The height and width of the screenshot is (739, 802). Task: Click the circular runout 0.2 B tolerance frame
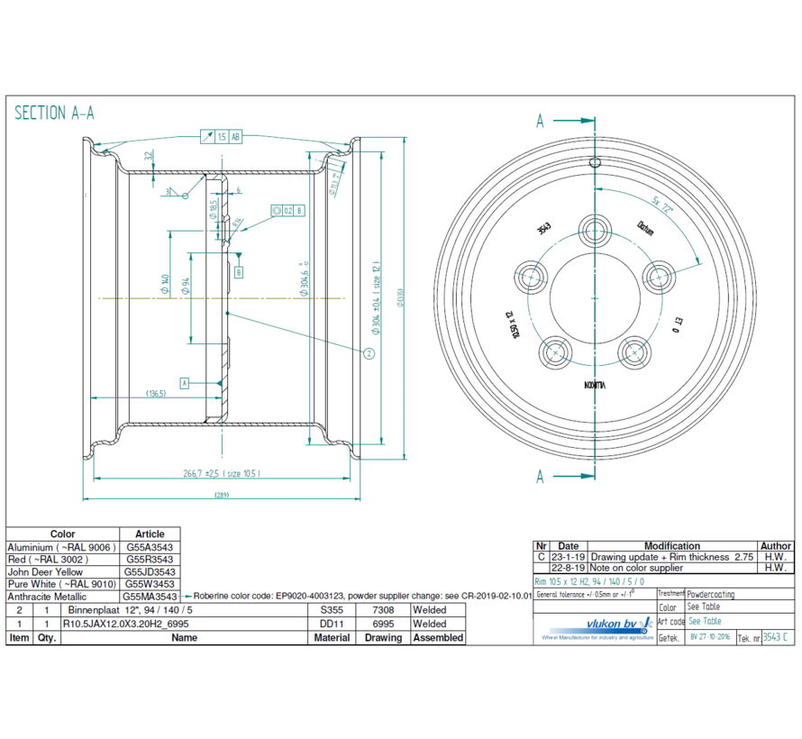(287, 211)
